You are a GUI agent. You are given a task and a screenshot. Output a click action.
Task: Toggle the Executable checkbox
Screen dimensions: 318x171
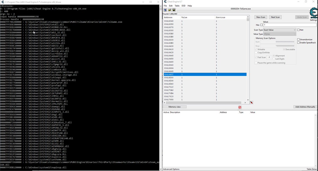coord(284,49)
